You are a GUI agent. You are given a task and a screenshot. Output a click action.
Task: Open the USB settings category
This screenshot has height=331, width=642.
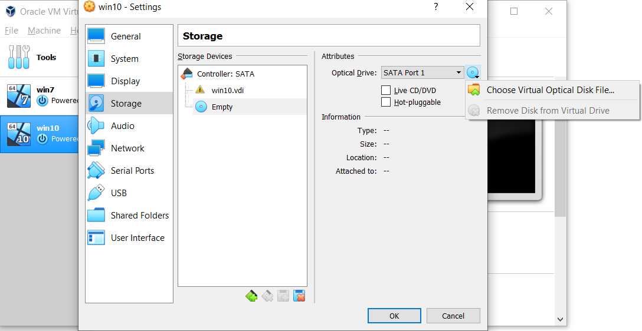(x=129, y=193)
